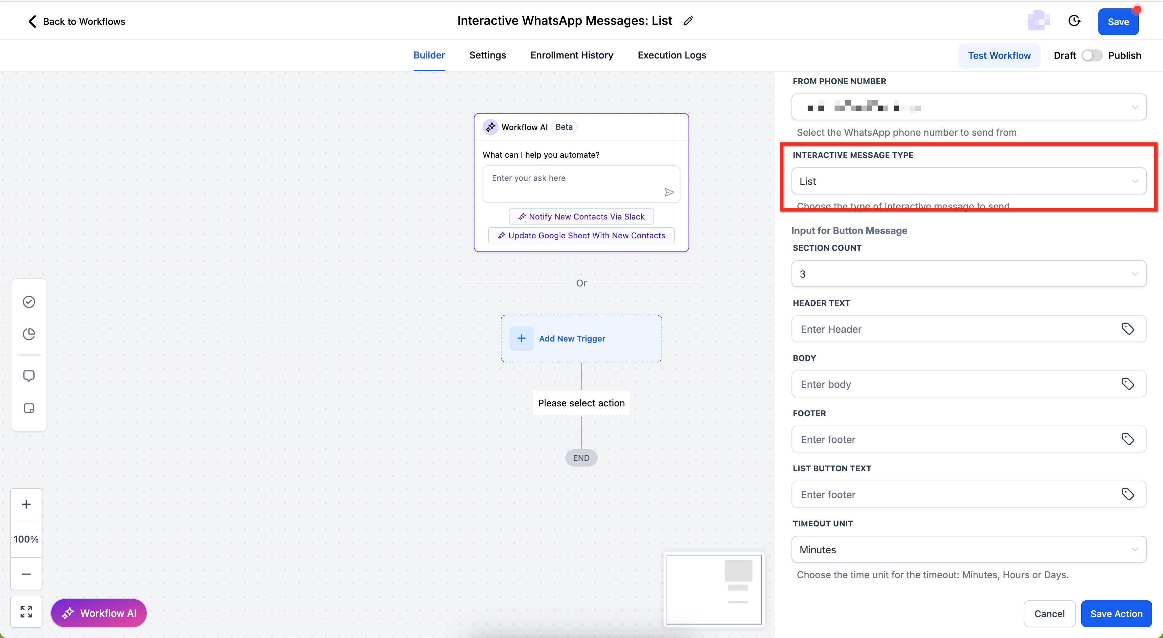This screenshot has height=638, width=1163.
Task: Zoom in the canvas with plus button
Action: (x=26, y=504)
